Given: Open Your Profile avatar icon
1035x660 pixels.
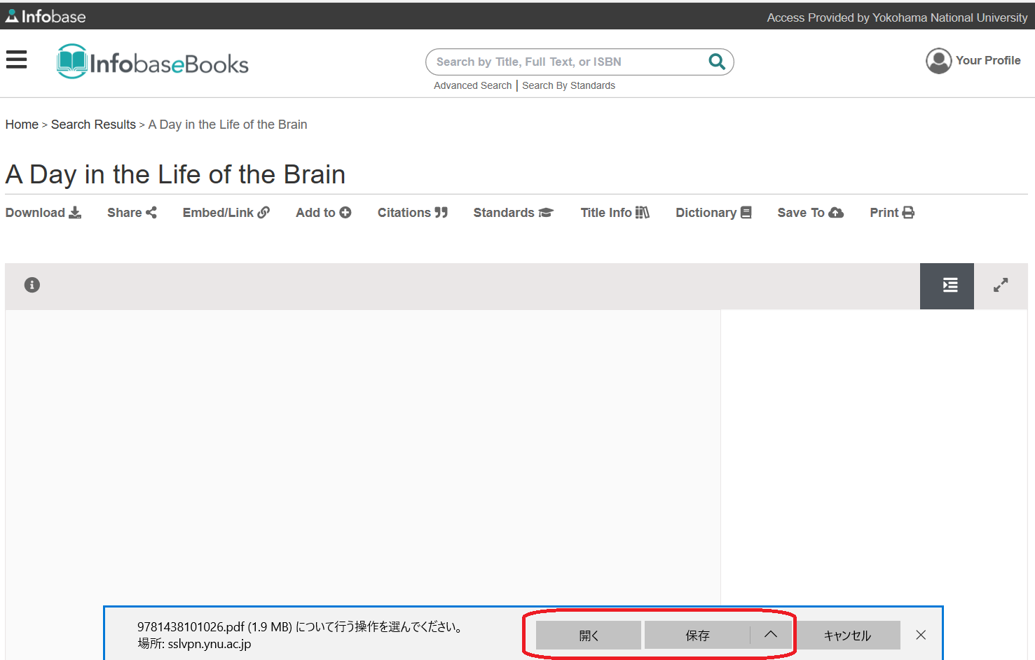Looking at the screenshot, I should (x=938, y=61).
